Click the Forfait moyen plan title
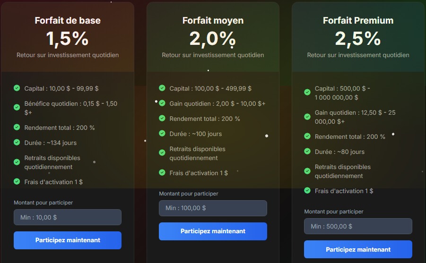 (x=213, y=20)
